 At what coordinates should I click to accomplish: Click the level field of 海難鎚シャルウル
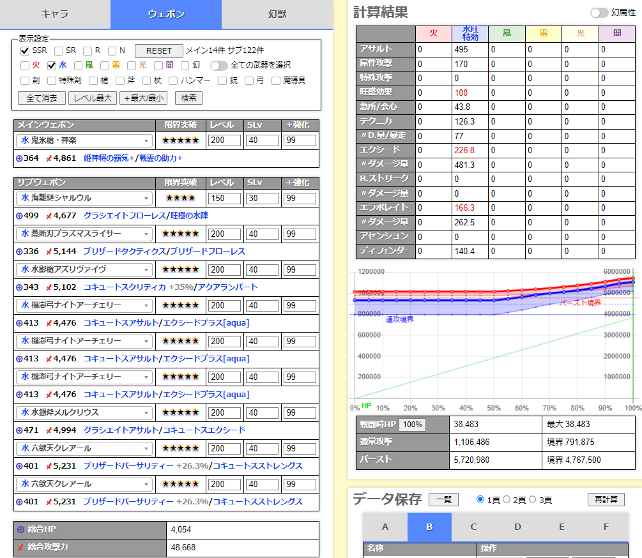(224, 199)
